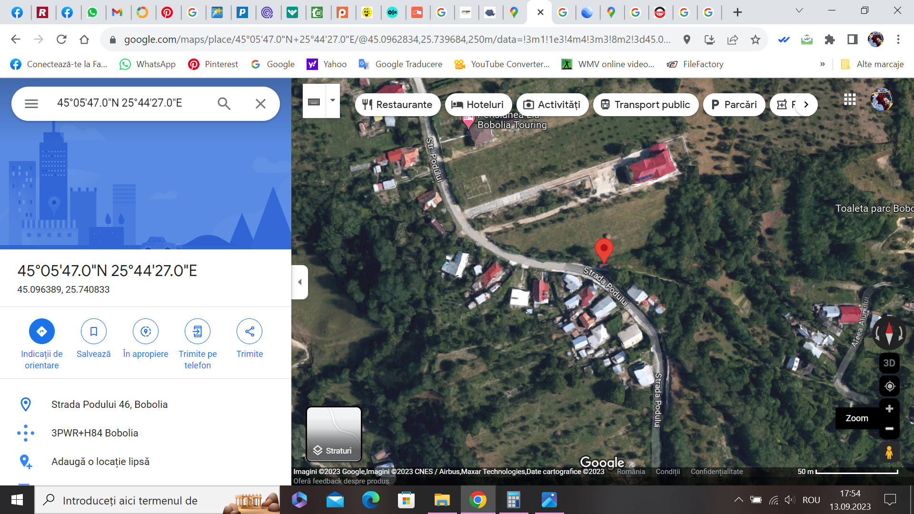The image size is (914, 514).
Task: Click the Trimite share icon
Action: click(x=249, y=331)
